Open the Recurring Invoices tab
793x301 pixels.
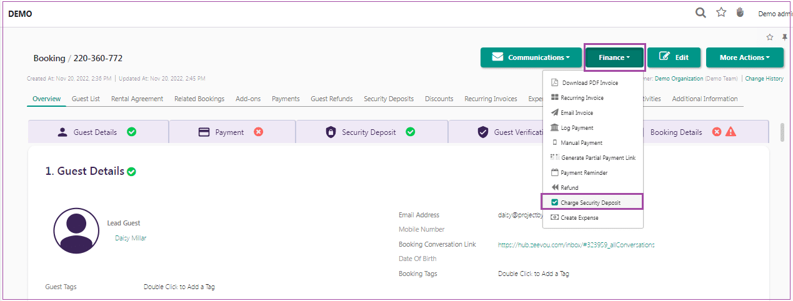tap(491, 99)
